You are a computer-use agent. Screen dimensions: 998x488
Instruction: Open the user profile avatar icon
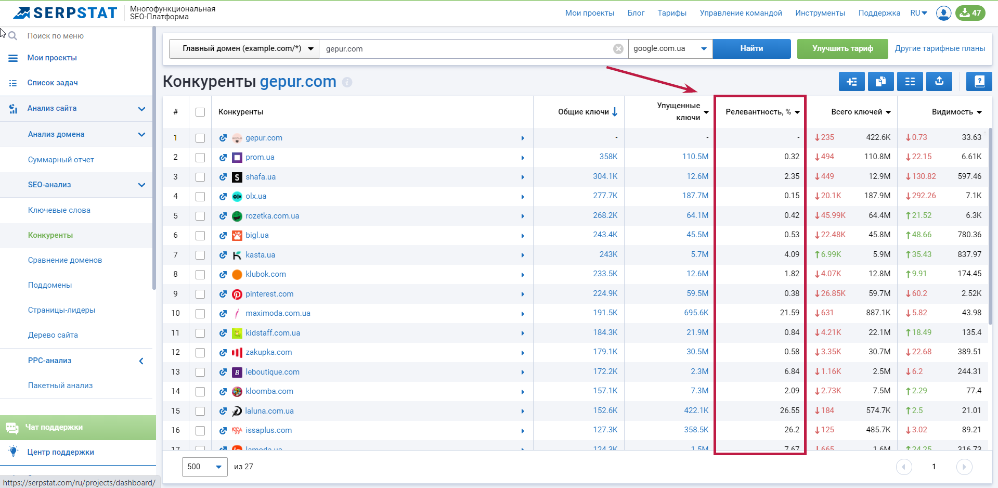coord(943,13)
